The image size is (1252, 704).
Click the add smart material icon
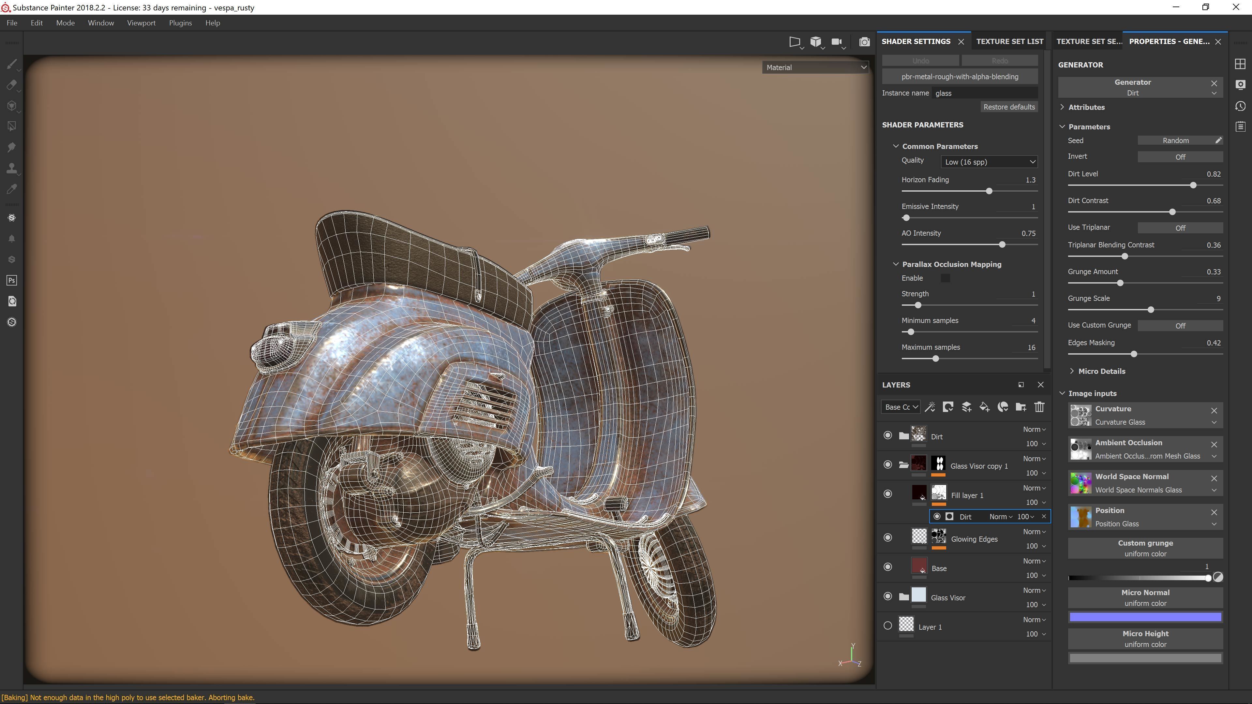[x=1003, y=407]
